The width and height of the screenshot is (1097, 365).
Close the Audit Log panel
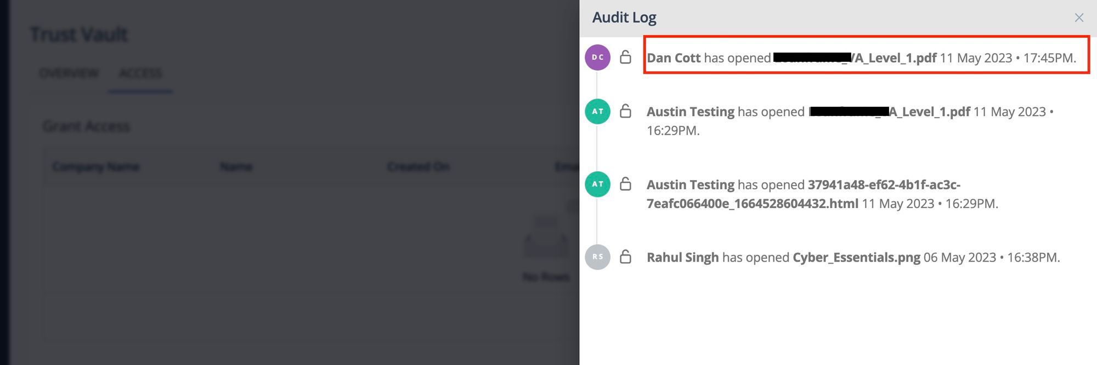tap(1079, 18)
